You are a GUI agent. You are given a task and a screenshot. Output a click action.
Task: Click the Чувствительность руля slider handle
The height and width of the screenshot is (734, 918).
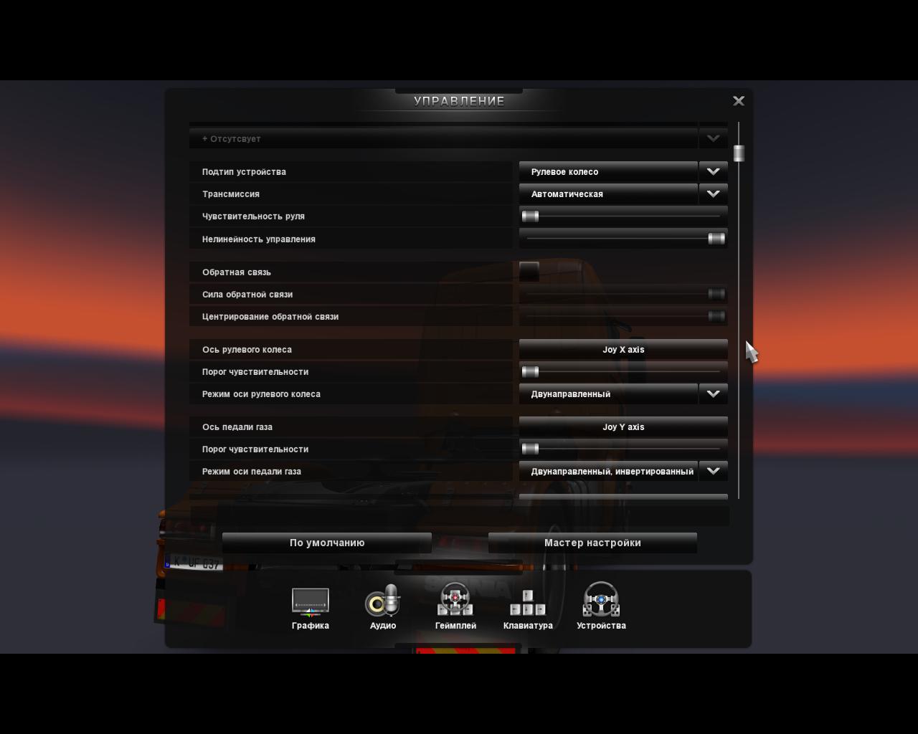531,216
